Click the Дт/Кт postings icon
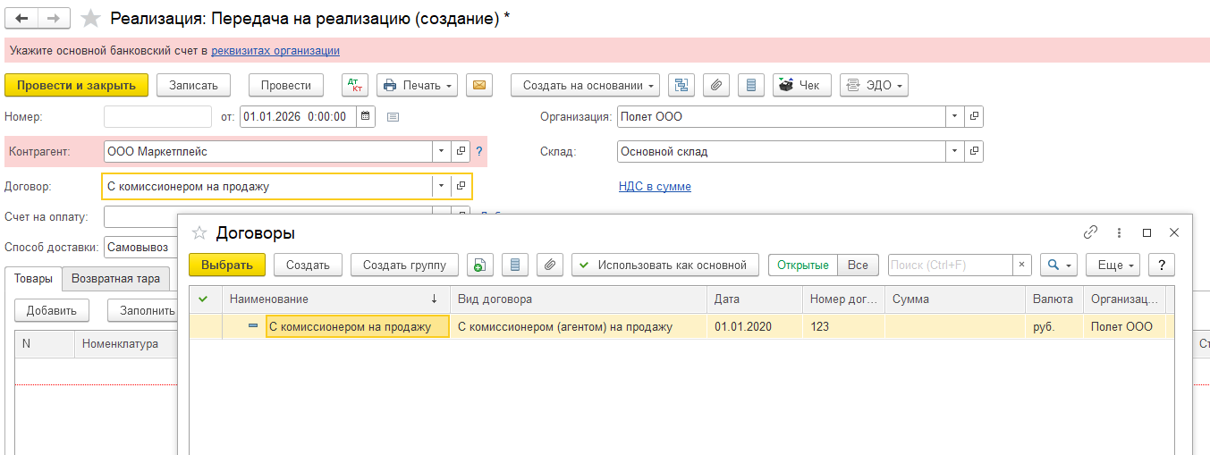The image size is (1210, 455). [355, 85]
